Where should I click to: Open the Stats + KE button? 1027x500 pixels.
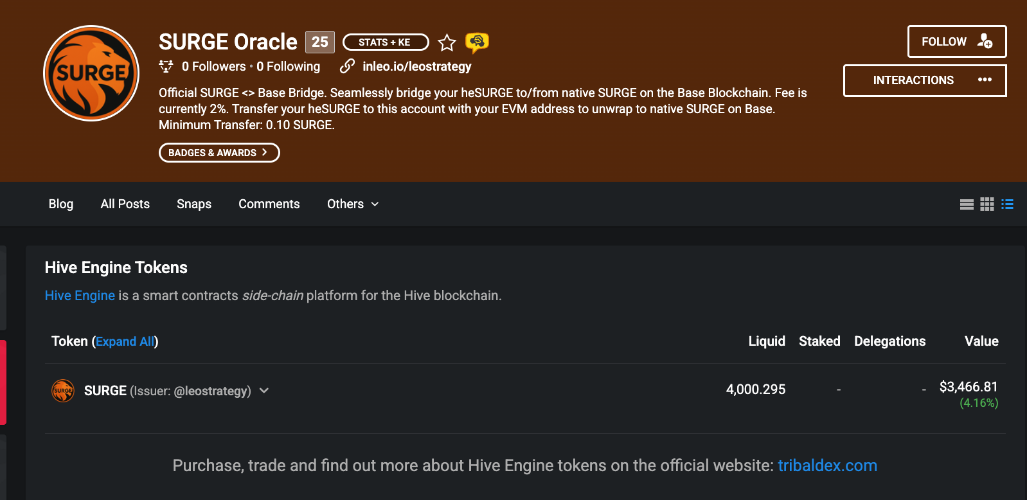tap(385, 42)
